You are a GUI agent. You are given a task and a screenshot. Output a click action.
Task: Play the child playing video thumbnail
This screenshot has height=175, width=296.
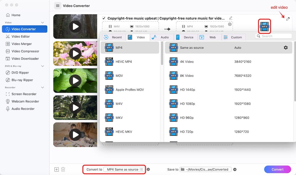pyautogui.click(x=75, y=135)
